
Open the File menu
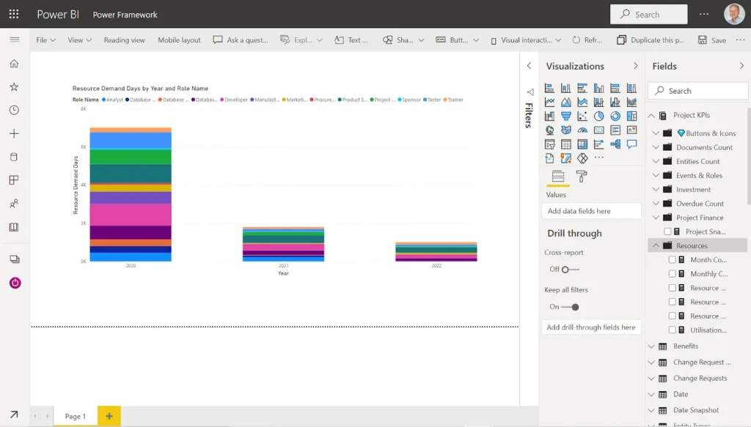click(45, 40)
